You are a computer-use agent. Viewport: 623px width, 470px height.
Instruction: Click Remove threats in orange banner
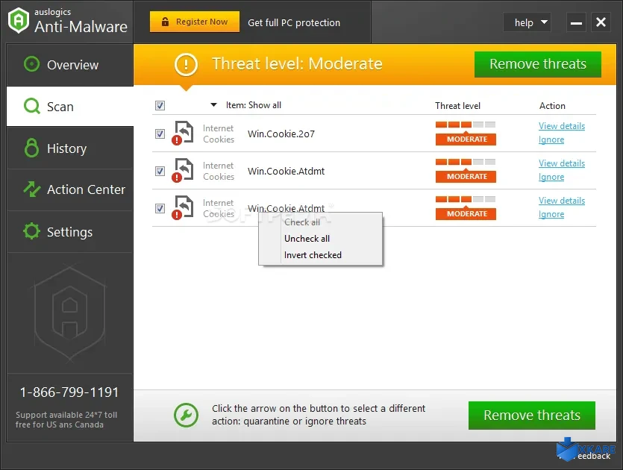[538, 64]
